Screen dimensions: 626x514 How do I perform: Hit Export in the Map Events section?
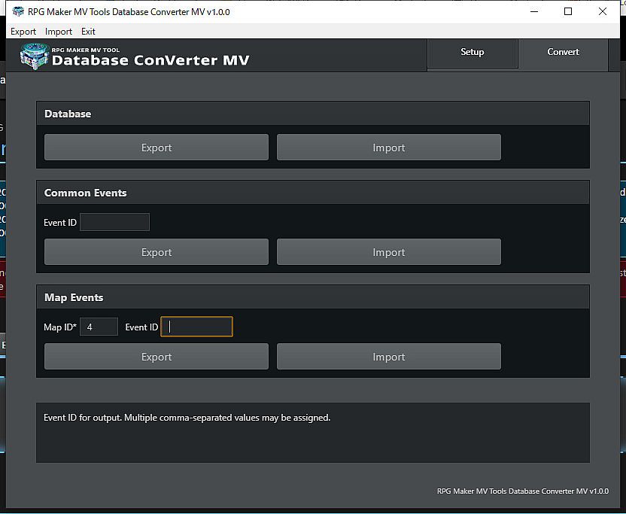156,357
